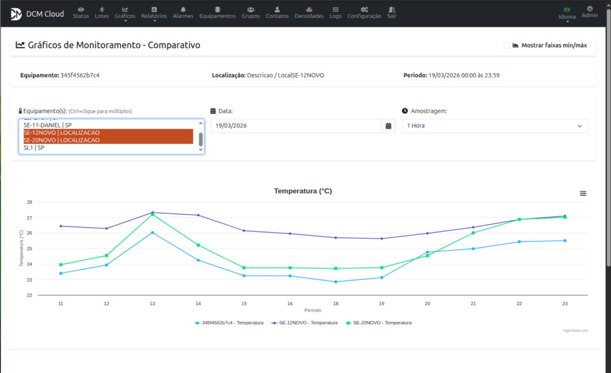Screen dimensions: 611x373
Task: Enable the Mostrar faixas mín/máx checkbox
Action: (x=507, y=45)
